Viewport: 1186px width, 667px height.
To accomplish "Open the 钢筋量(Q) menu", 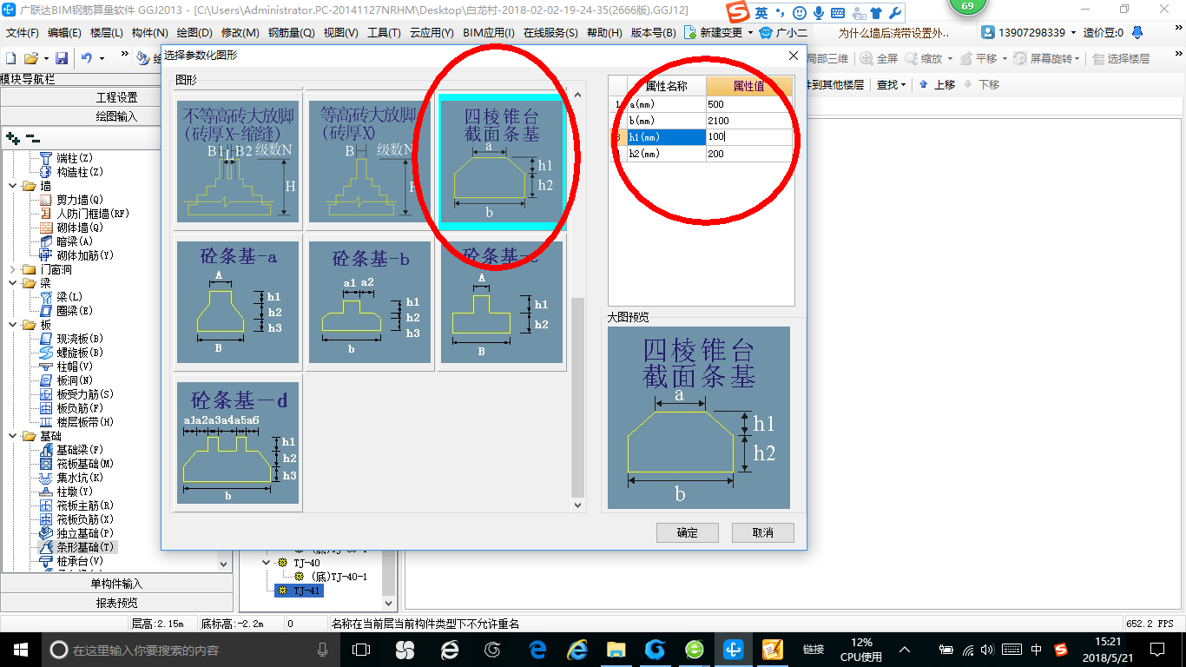I will pyautogui.click(x=291, y=33).
